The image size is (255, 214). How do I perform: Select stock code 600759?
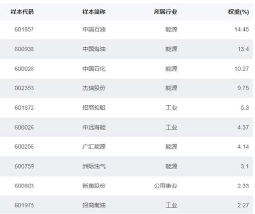point(24,166)
